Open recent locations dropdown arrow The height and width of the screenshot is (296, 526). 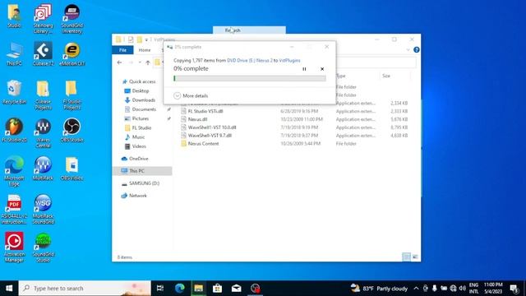(140, 62)
